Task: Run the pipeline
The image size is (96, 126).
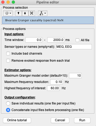Action: pyautogui.click(x=82, y=120)
